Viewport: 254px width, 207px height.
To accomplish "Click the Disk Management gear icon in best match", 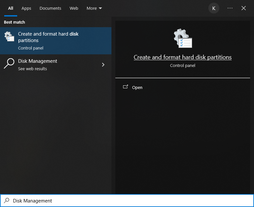I will (x=9, y=36).
